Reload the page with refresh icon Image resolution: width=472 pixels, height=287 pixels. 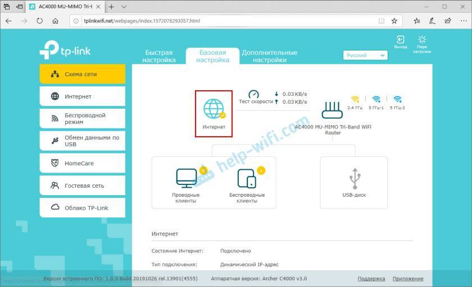pos(39,21)
